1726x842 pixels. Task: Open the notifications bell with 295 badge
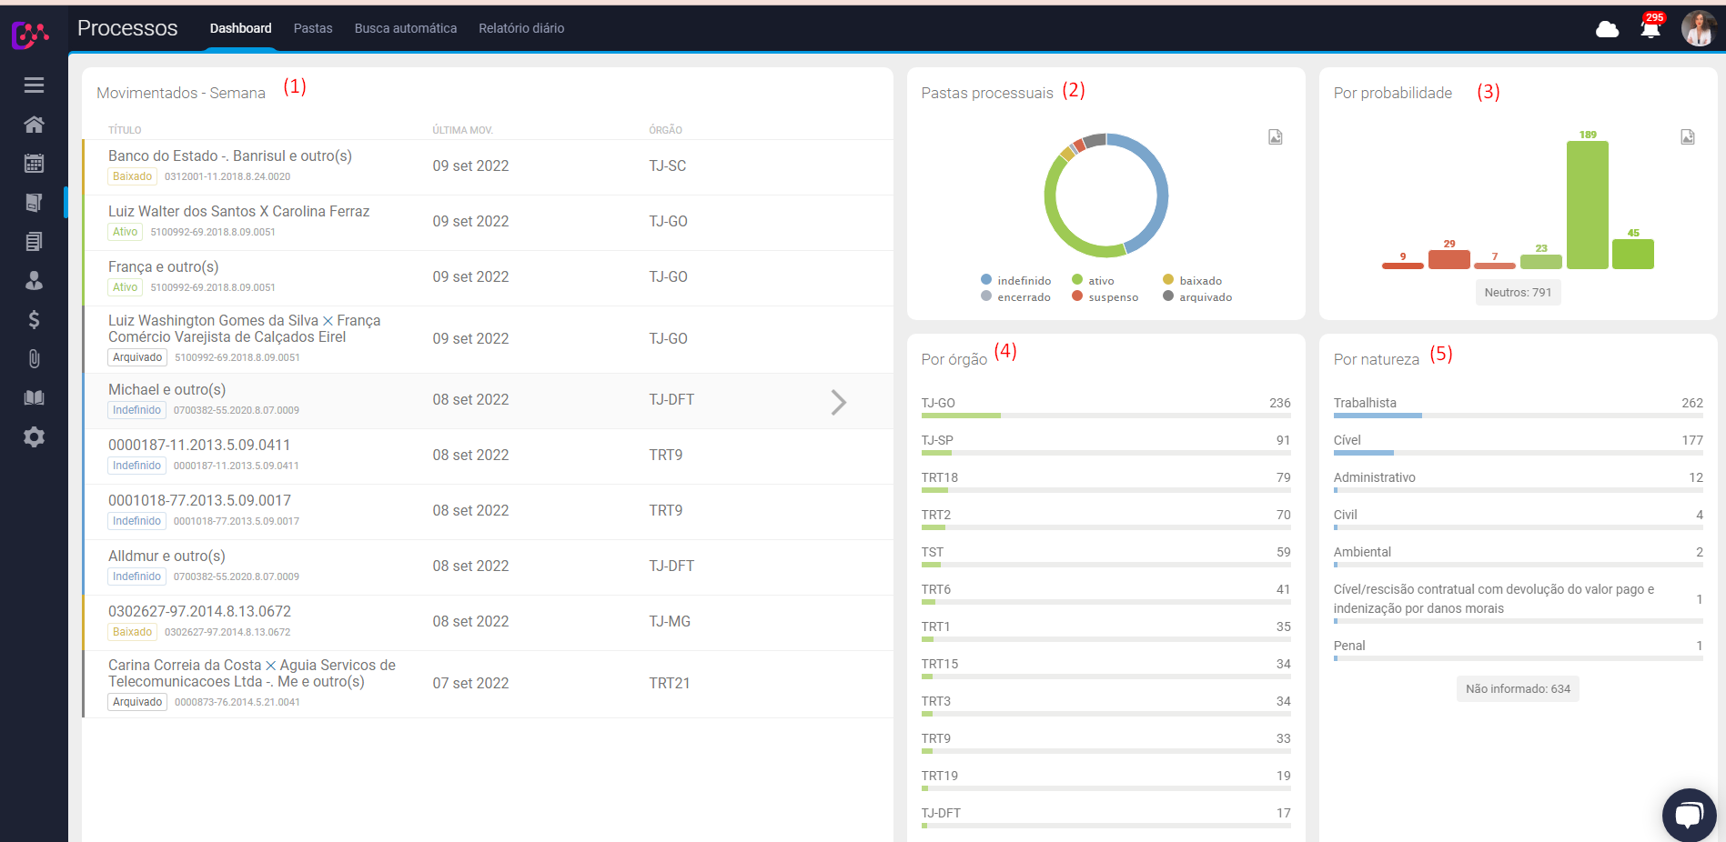click(x=1650, y=29)
